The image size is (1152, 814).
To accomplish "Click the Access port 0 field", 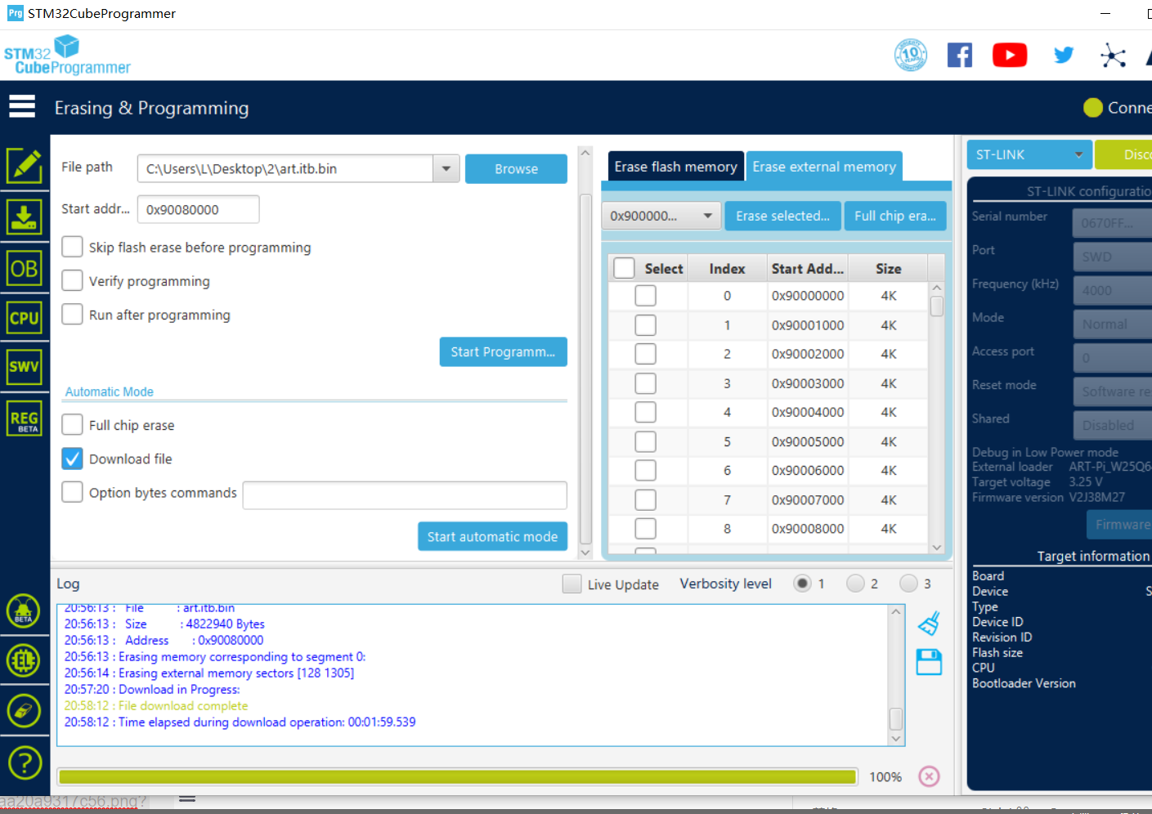I will 1112,357.
